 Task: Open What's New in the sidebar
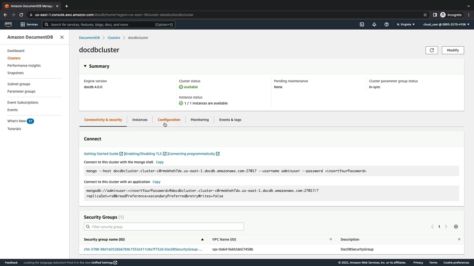17,121
